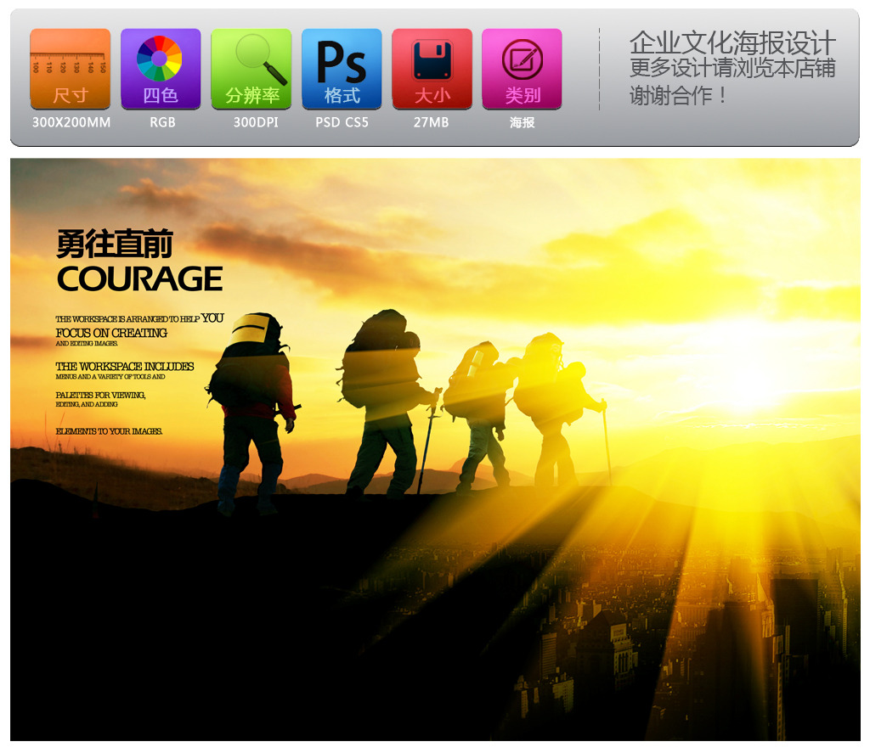Select the pink 类别 category icon
Image resolution: width=870 pixels, height=753 pixels.
pos(522,69)
